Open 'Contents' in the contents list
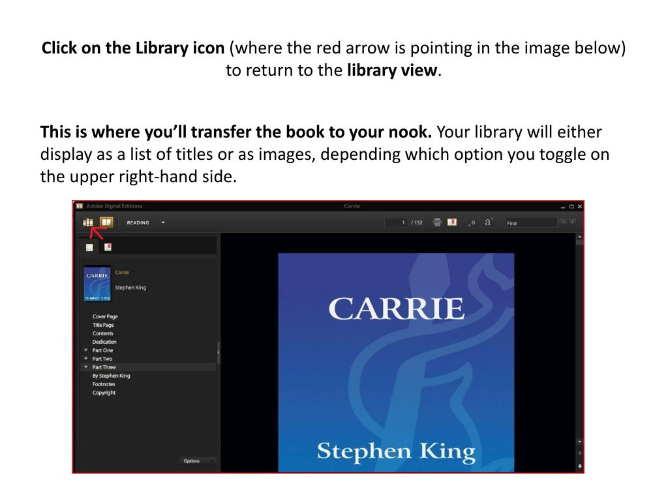The image size is (668, 501). (102, 333)
